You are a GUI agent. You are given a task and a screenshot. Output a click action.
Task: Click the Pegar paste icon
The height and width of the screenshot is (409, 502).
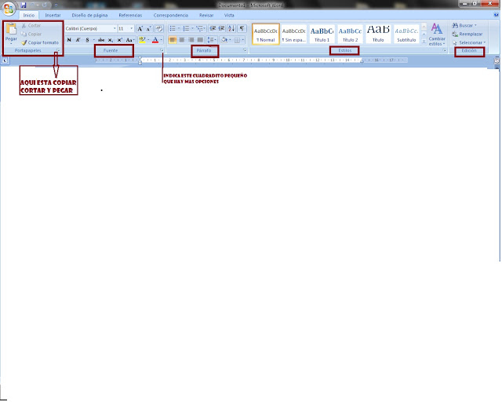[x=11, y=29]
